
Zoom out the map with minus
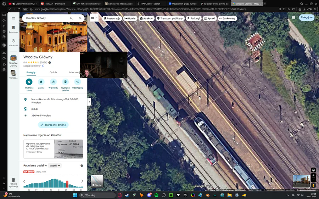[313, 180]
